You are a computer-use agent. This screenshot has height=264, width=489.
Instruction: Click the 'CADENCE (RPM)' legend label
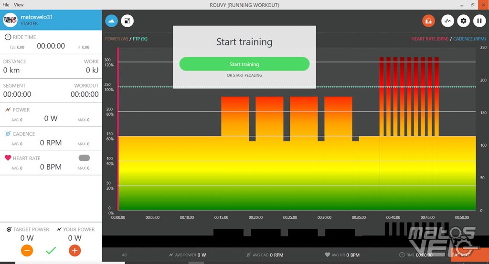tap(469, 39)
